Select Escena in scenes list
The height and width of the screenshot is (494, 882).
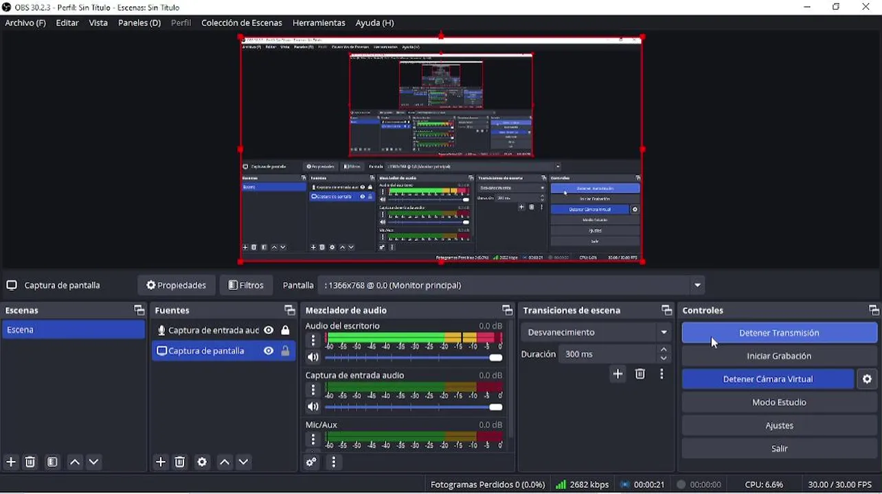(x=73, y=330)
